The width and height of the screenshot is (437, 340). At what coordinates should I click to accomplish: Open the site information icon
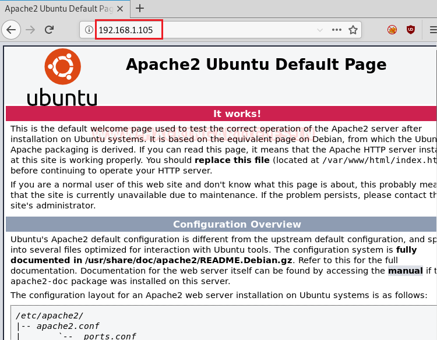(x=89, y=30)
